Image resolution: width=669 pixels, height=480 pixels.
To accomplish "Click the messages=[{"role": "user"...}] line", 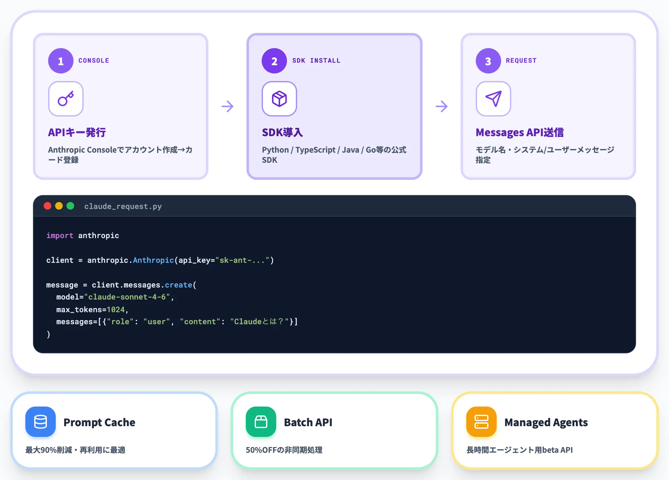I will pyautogui.click(x=177, y=322).
